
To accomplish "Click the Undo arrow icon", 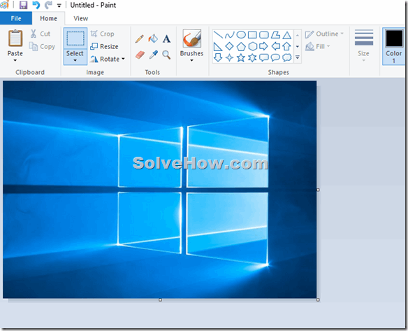I will tap(36, 5).
